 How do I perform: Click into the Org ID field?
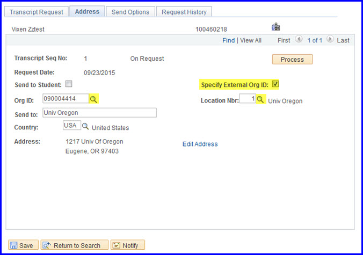coord(65,99)
